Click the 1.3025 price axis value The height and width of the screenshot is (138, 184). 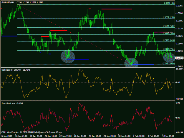tap(179, 36)
